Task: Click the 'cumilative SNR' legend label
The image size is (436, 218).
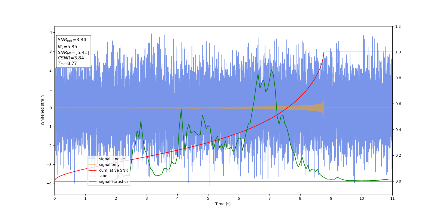Action: pyautogui.click(x=113, y=170)
